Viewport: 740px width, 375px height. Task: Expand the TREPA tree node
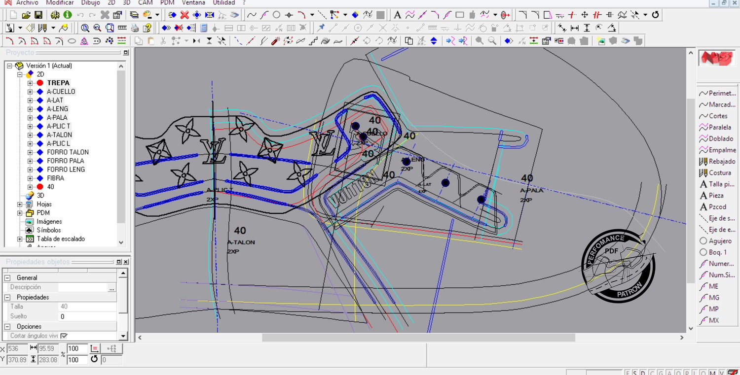tap(30, 83)
